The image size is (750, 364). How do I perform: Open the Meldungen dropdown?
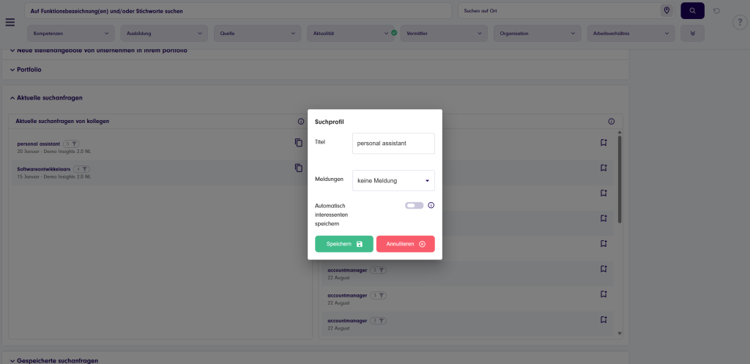pos(393,180)
